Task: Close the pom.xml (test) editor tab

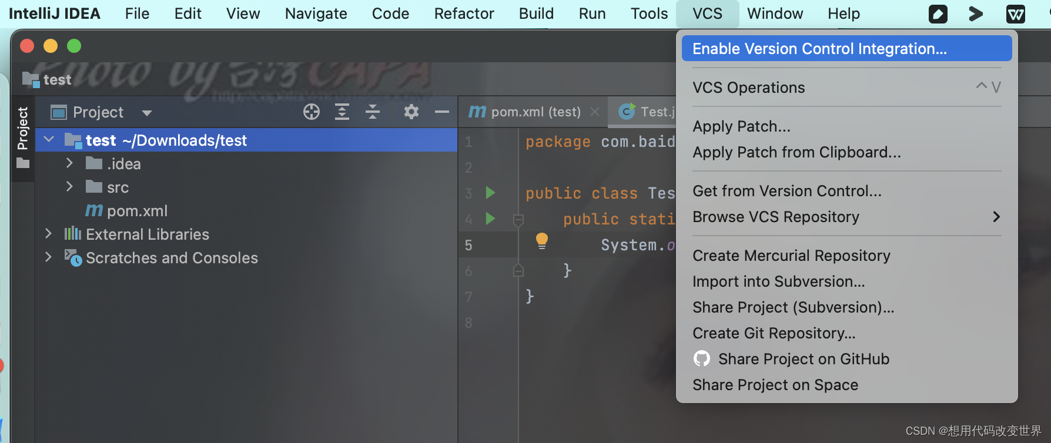Action: point(595,112)
